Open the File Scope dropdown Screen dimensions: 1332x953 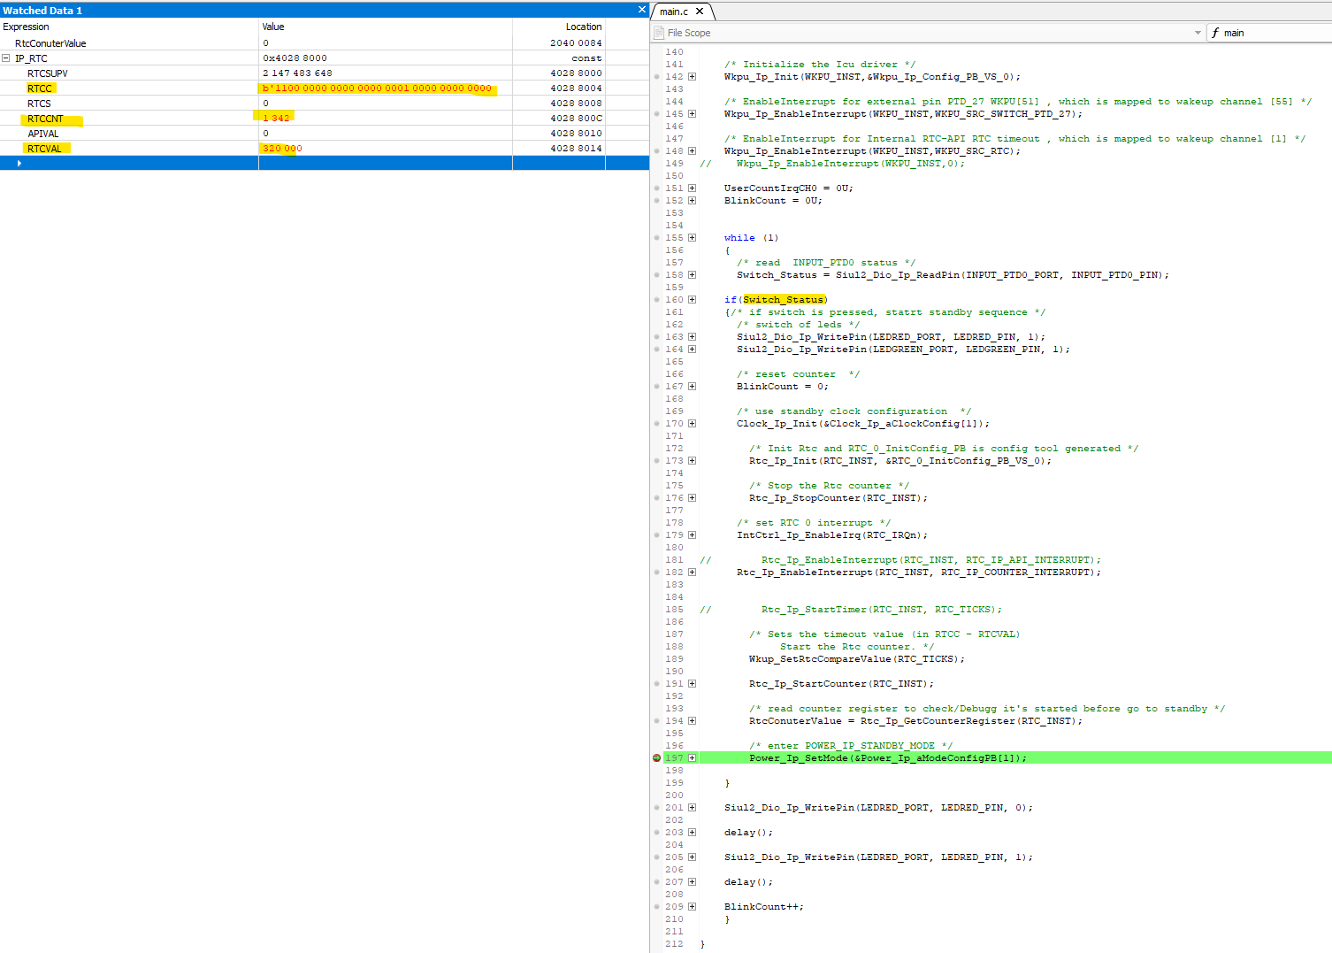1198,33
